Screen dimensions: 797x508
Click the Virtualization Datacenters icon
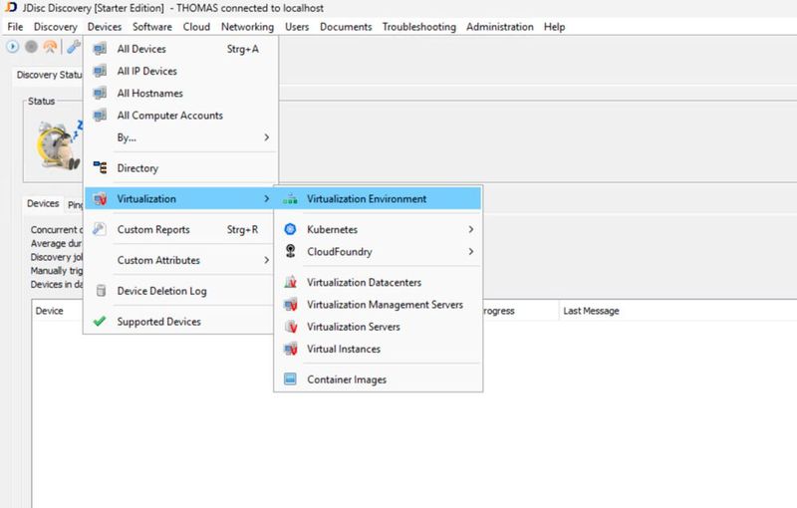pyautogui.click(x=290, y=283)
